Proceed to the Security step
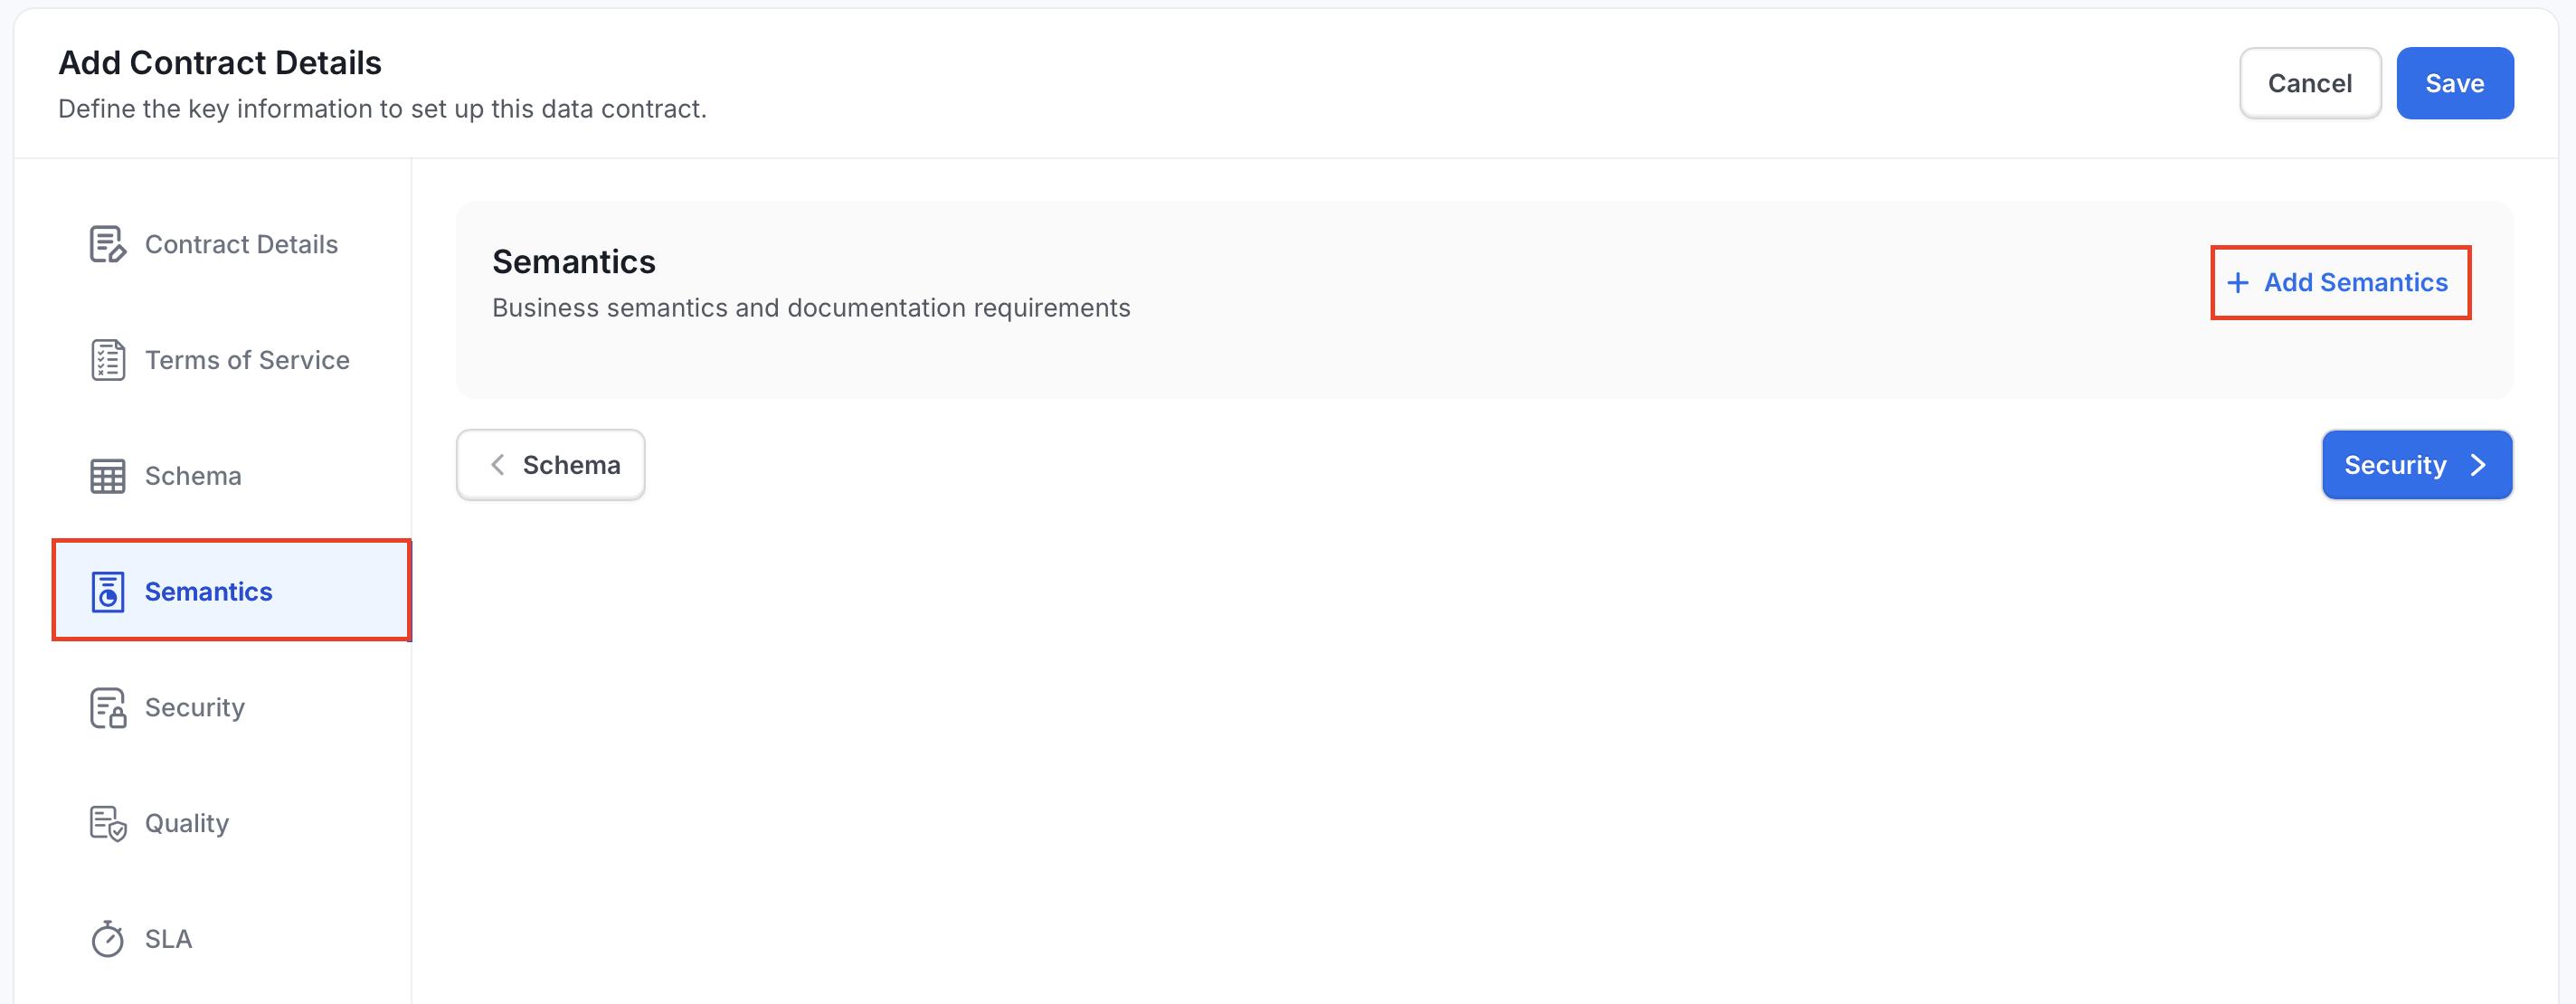 point(2417,465)
